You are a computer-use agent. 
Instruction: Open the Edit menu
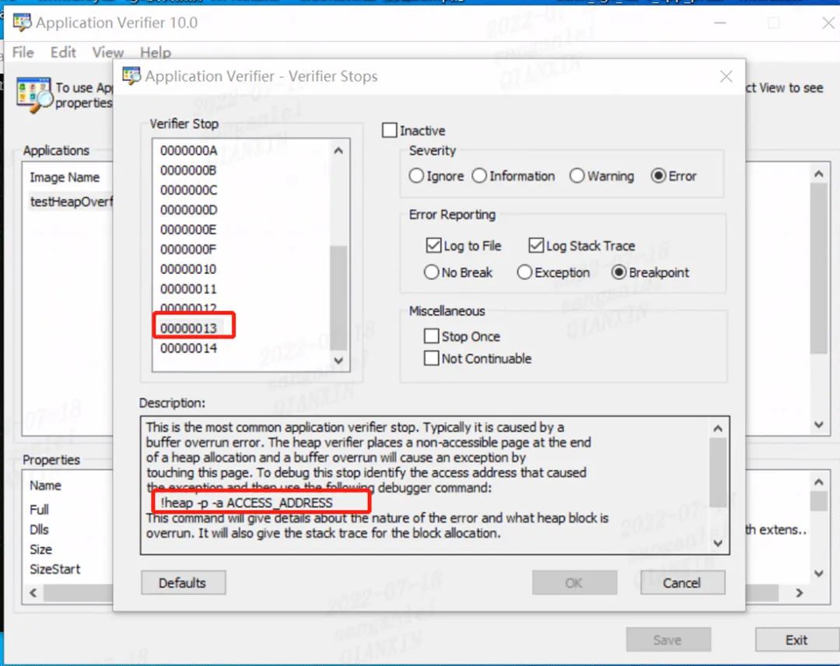pyautogui.click(x=63, y=52)
